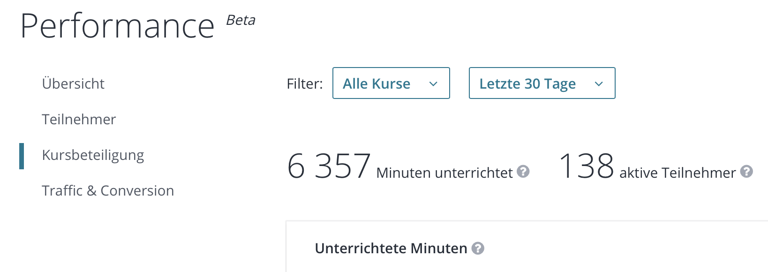Screen dimensions: 768x272
Task: Click the Unterrichtete Minuten panel header
Action: click(x=391, y=248)
